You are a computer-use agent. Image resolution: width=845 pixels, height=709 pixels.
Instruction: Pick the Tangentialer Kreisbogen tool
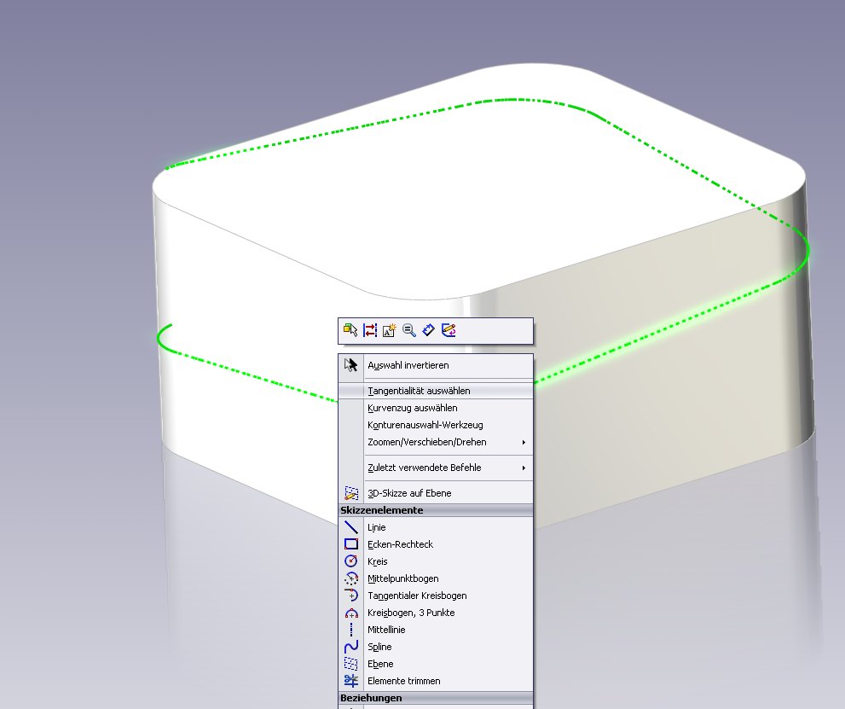click(436, 596)
